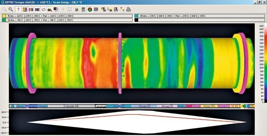Select the Ferromag refractory zone label

tap(100, 106)
